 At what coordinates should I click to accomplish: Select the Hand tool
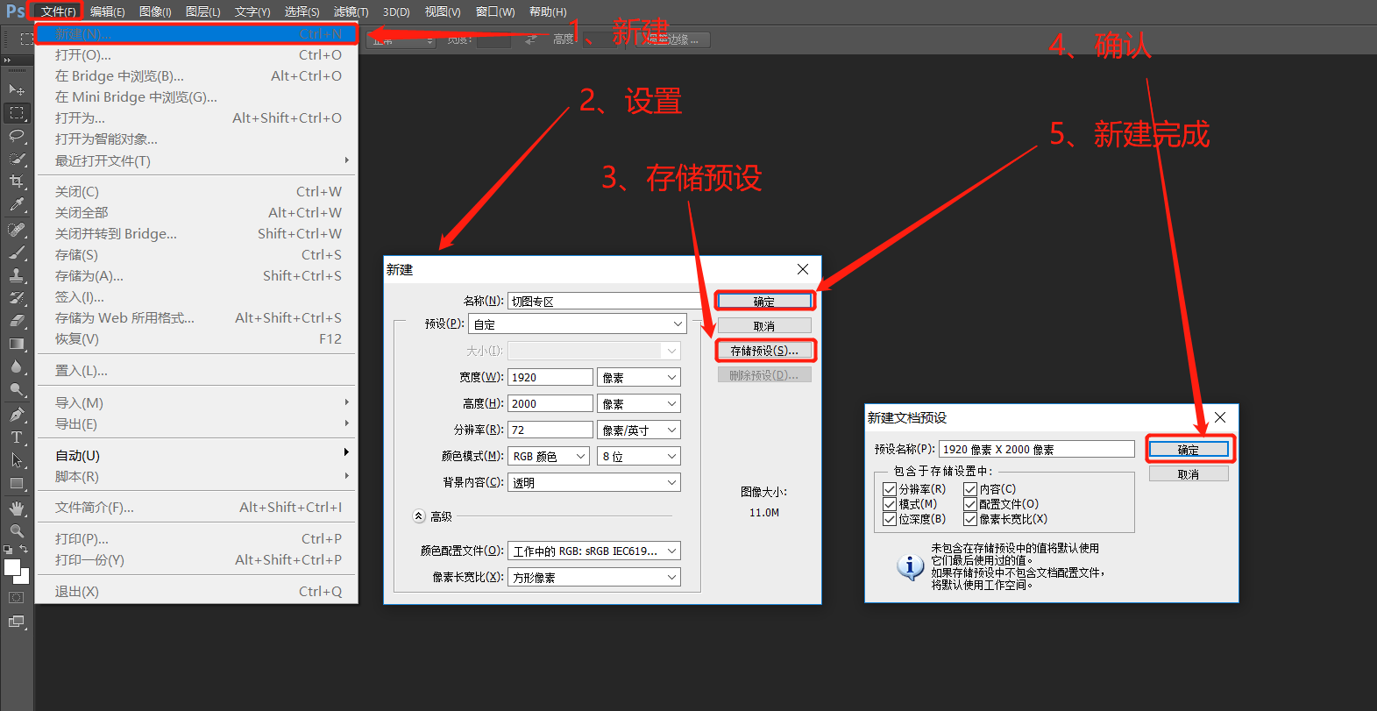[17, 508]
